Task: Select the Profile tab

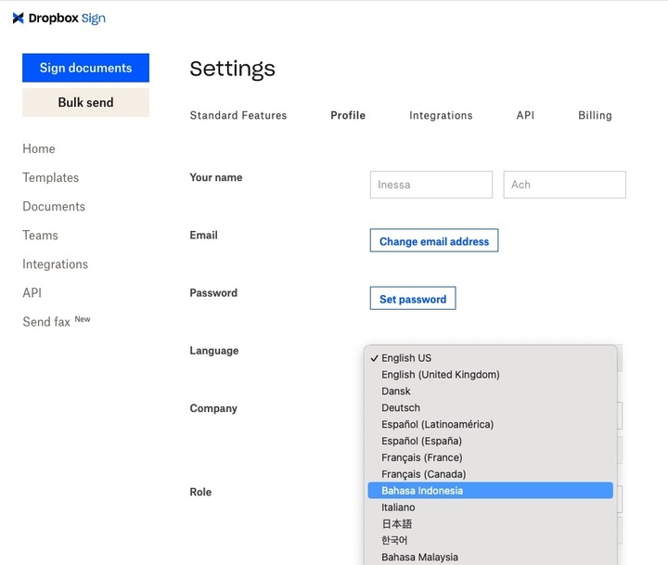Action: tap(348, 115)
